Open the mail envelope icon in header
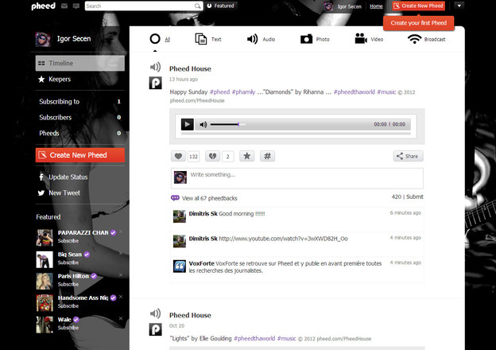Viewport: 496px width, 350px height. coord(64,6)
